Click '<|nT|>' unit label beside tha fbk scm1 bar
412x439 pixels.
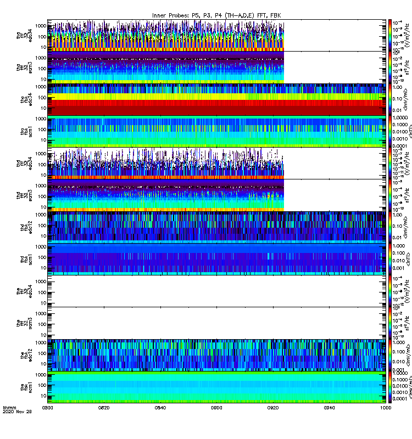click(410, 132)
